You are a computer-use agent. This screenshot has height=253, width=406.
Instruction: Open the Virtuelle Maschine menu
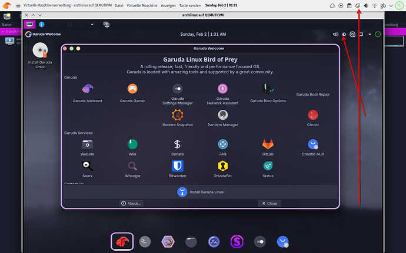click(142, 5)
